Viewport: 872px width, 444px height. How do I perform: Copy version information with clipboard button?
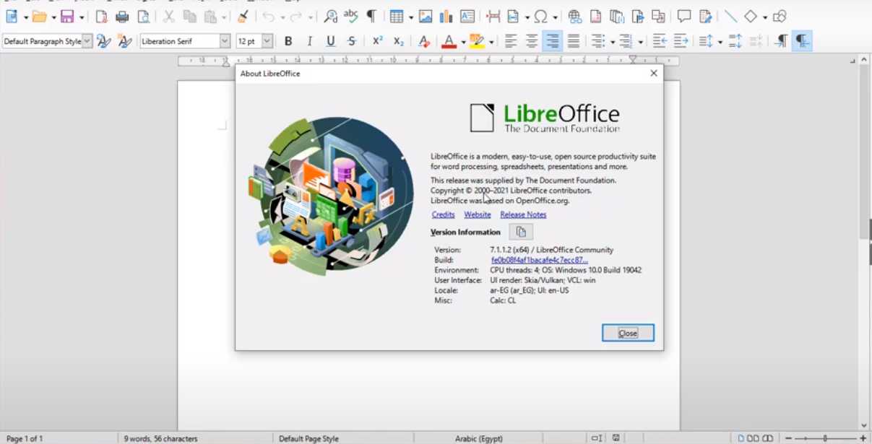[521, 232]
